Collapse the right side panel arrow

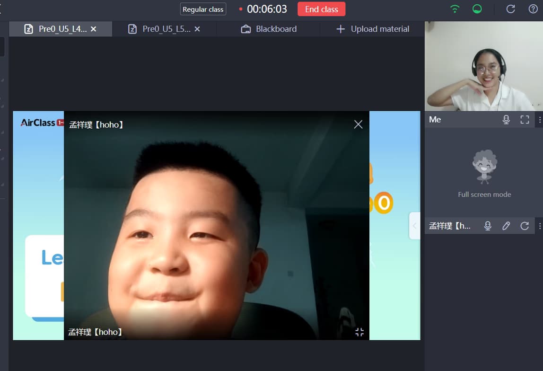(x=414, y=226)
